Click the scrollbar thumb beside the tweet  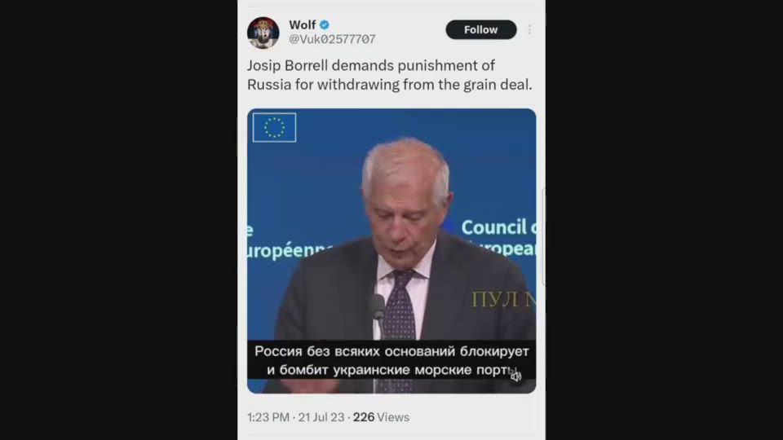click(x=543, y=237)
